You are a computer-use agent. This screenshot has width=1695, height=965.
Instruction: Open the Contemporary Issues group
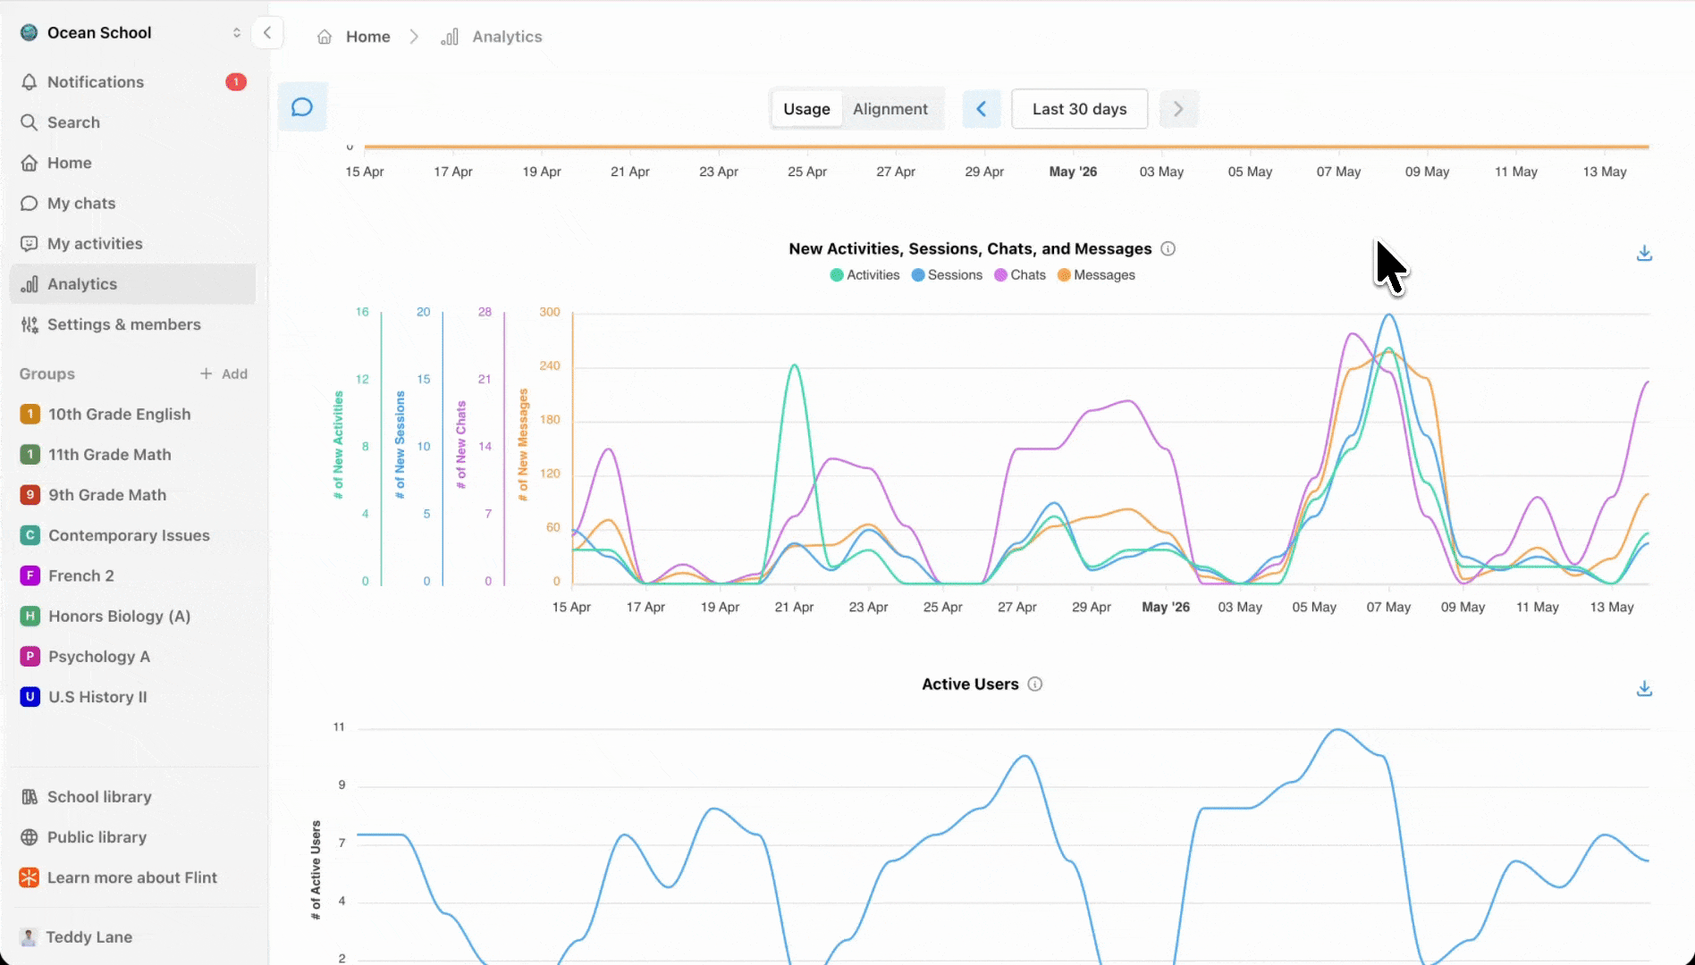pos(132,535)
